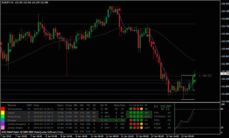The height and width of the screenshot is (138, 229).
Task: Click the candle countdown label <--46:25
Action: tap(205, 75)
